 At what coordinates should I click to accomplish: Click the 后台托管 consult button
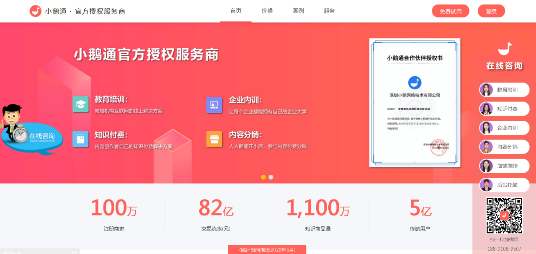(x=504, y=185)
